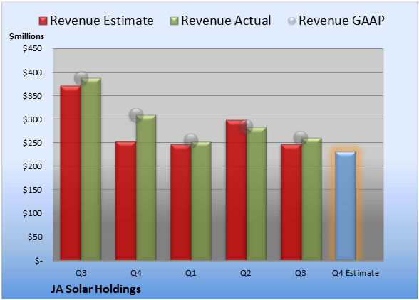Click the '$400' y-axis label
419x300 pixels.
pyautogui.click(x=32, y=73)
